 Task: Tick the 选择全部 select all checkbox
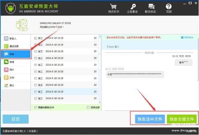point(88,107)
